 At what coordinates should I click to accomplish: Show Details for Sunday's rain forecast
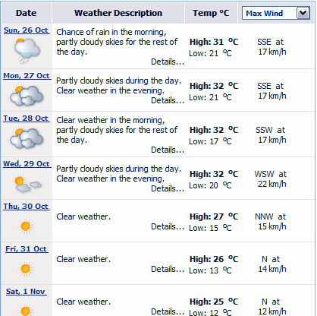[168, 62]
